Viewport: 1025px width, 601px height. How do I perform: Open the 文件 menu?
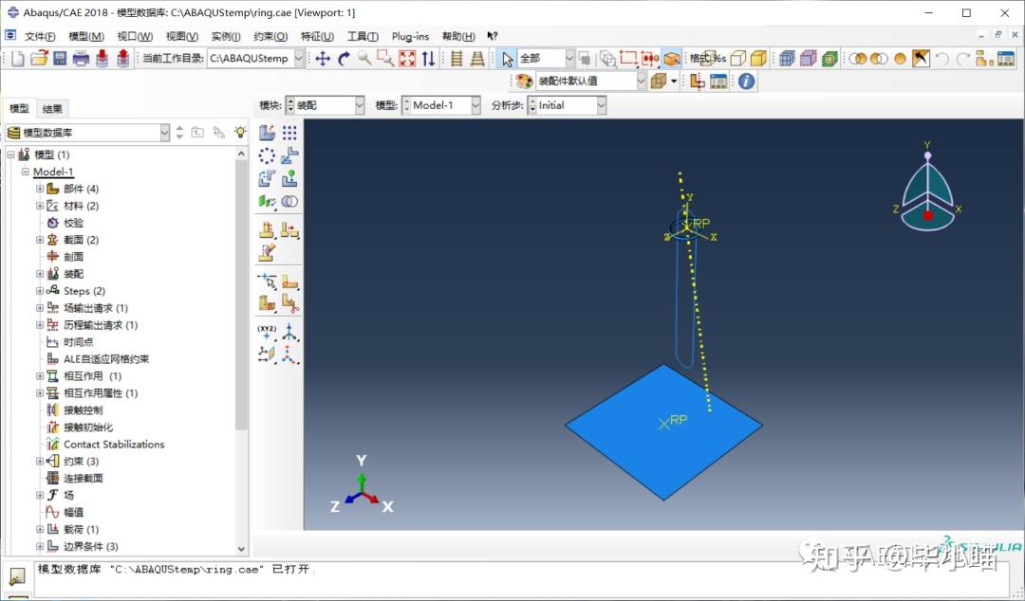pyautogui.click(x=36, y=36)
